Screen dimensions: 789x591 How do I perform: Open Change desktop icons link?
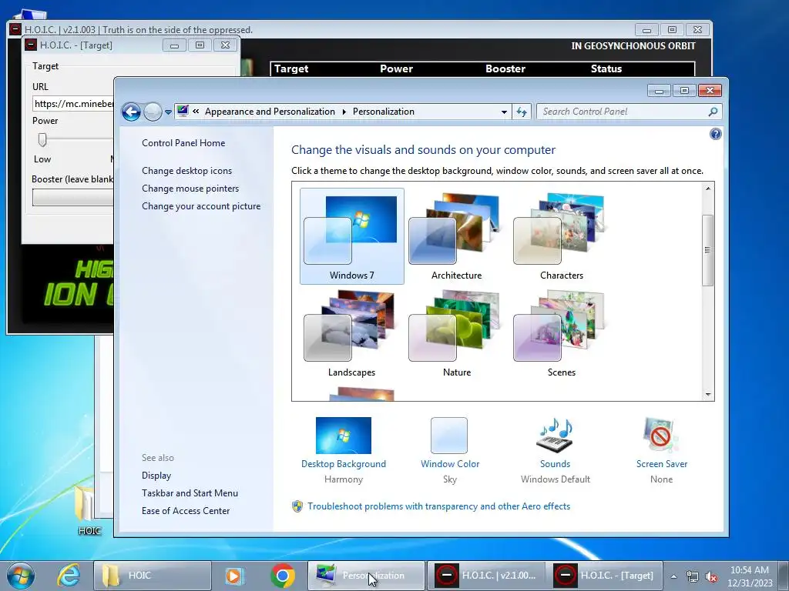(186, 170)
